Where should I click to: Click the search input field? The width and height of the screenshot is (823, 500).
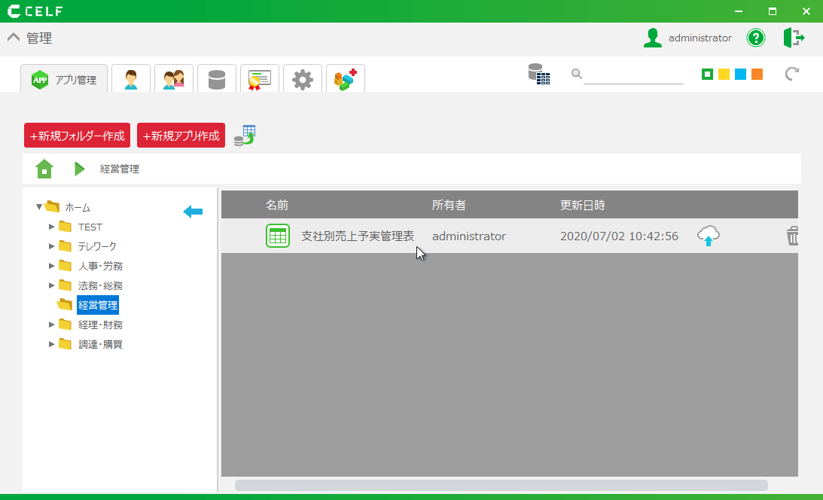[632, 75]
